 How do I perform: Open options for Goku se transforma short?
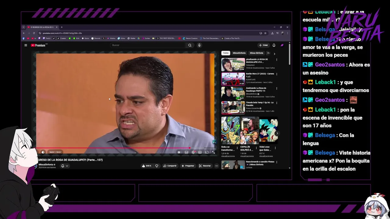pos(237,148)
